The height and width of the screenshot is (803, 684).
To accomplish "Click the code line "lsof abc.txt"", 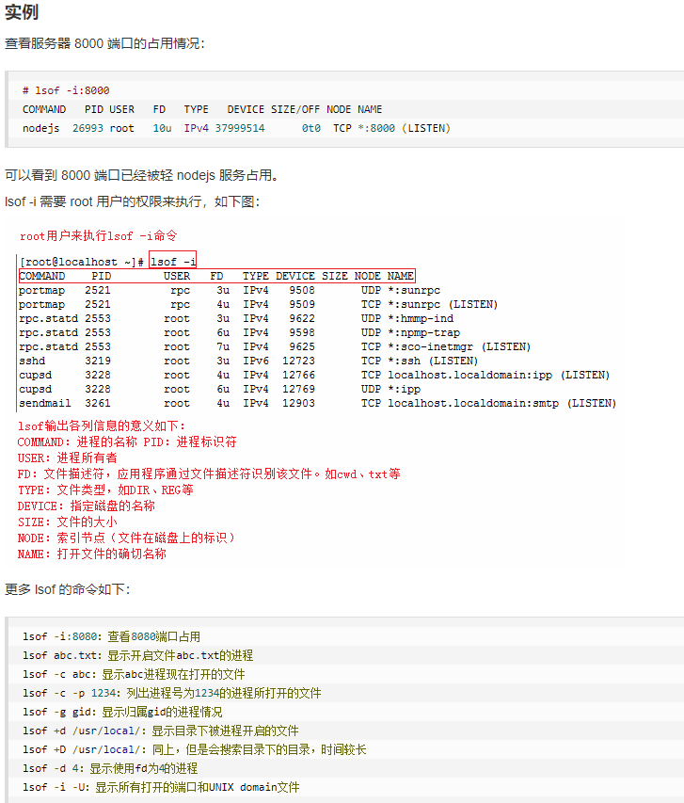I will 137,655.
